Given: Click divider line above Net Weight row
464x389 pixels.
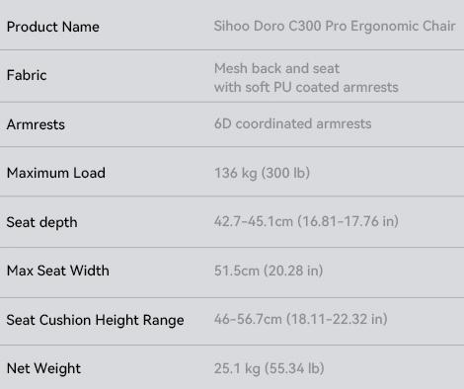Looking at the screenshot, I should point(232,345).
